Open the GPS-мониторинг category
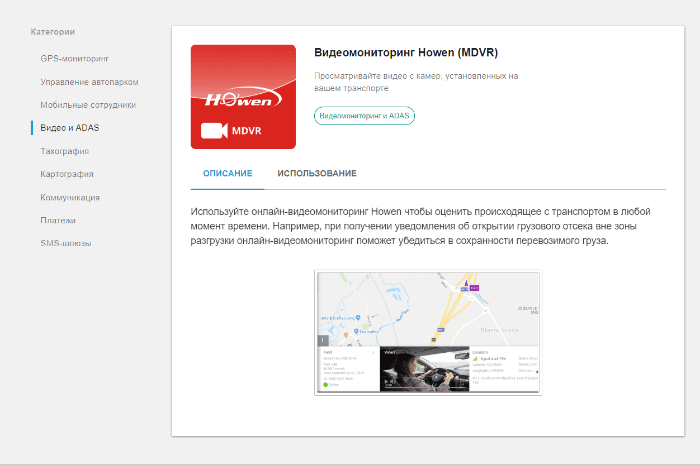The height and width of the screenshot is (465, 700). tap(74, 59)
